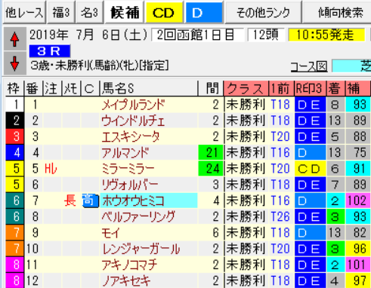This screenshot has height=288, width=371.
Task: Click the cyan 2 finish cell for ホウオウヒミコ
Action: click(x=335, y=201)
